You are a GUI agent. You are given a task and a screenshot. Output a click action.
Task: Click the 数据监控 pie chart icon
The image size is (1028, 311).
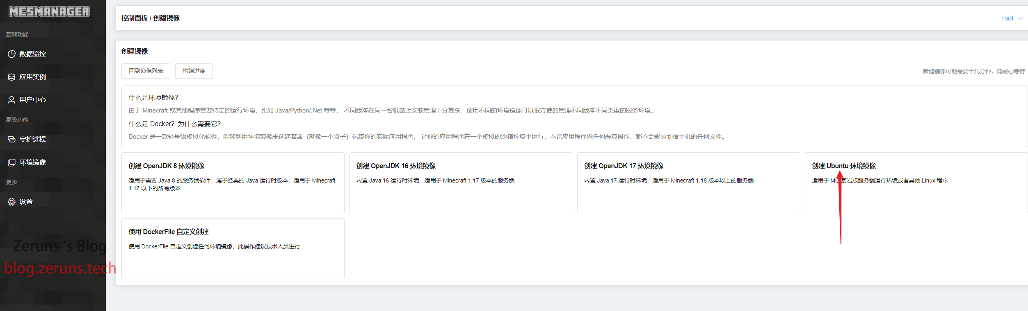(11, 54)
